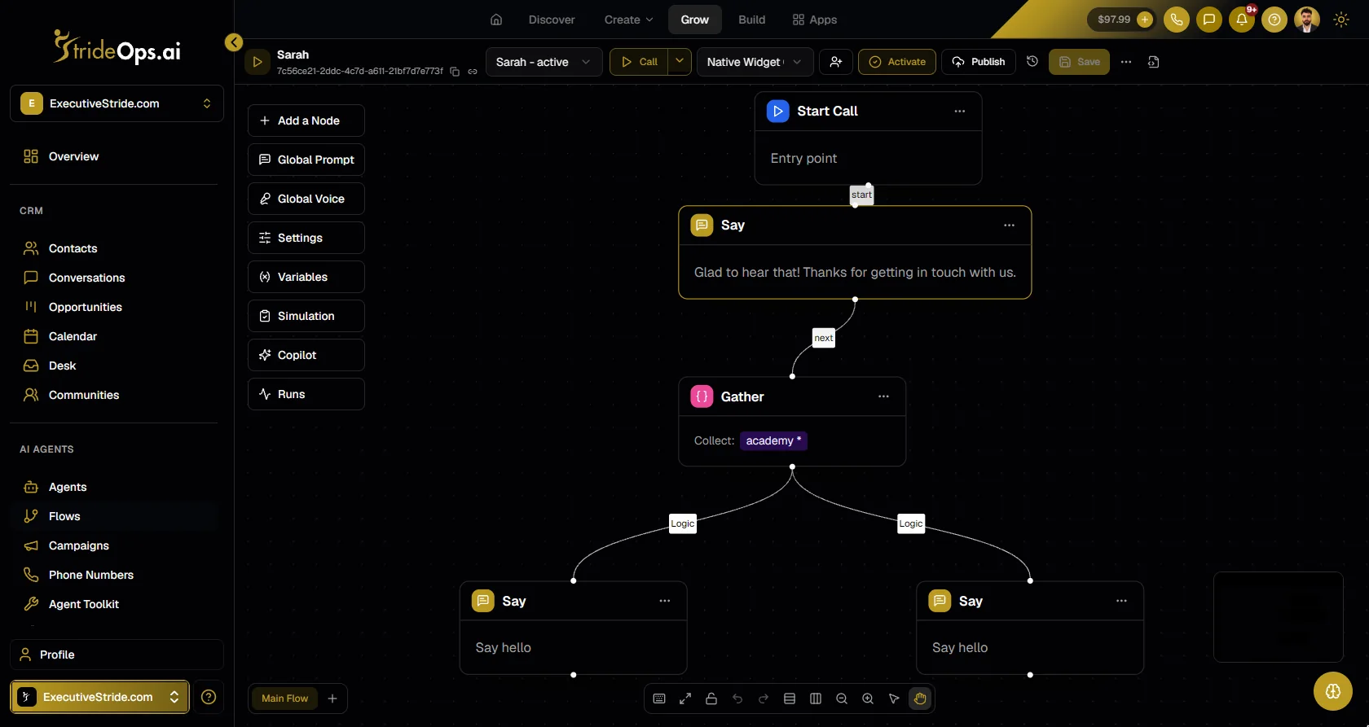Image resolution: width=1369 pixels, height=727 pixels.
Task: Open the add collaborator icon button
Action: [x=836, y=62]
